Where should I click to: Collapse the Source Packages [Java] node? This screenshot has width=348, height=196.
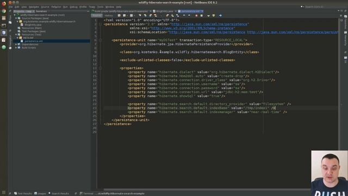point(16,19)
